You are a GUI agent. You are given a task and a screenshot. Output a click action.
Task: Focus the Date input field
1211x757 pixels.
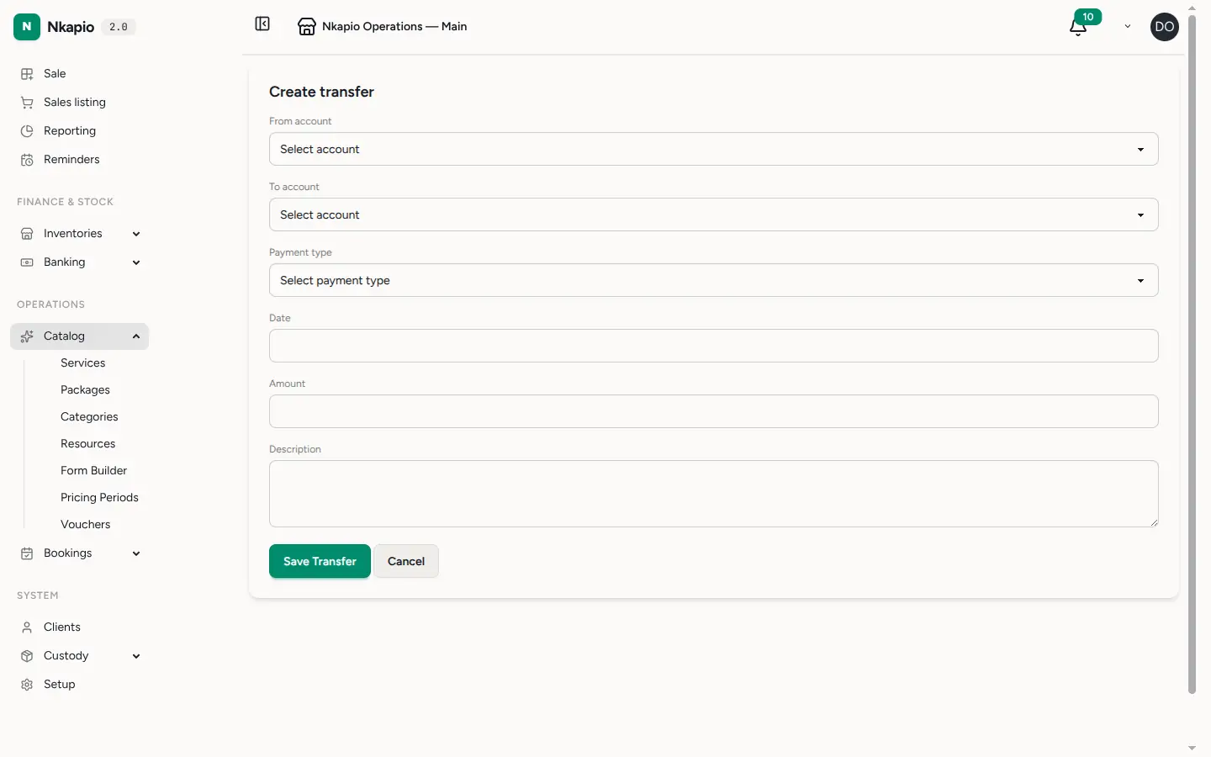[713, 346]
